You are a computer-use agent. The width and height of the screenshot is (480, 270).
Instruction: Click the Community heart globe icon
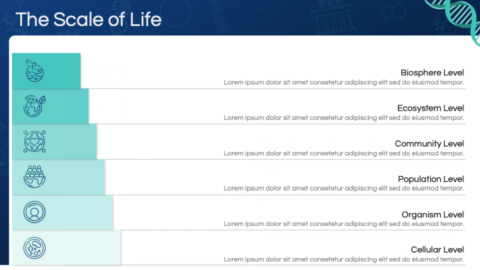(x=35, y=141)
